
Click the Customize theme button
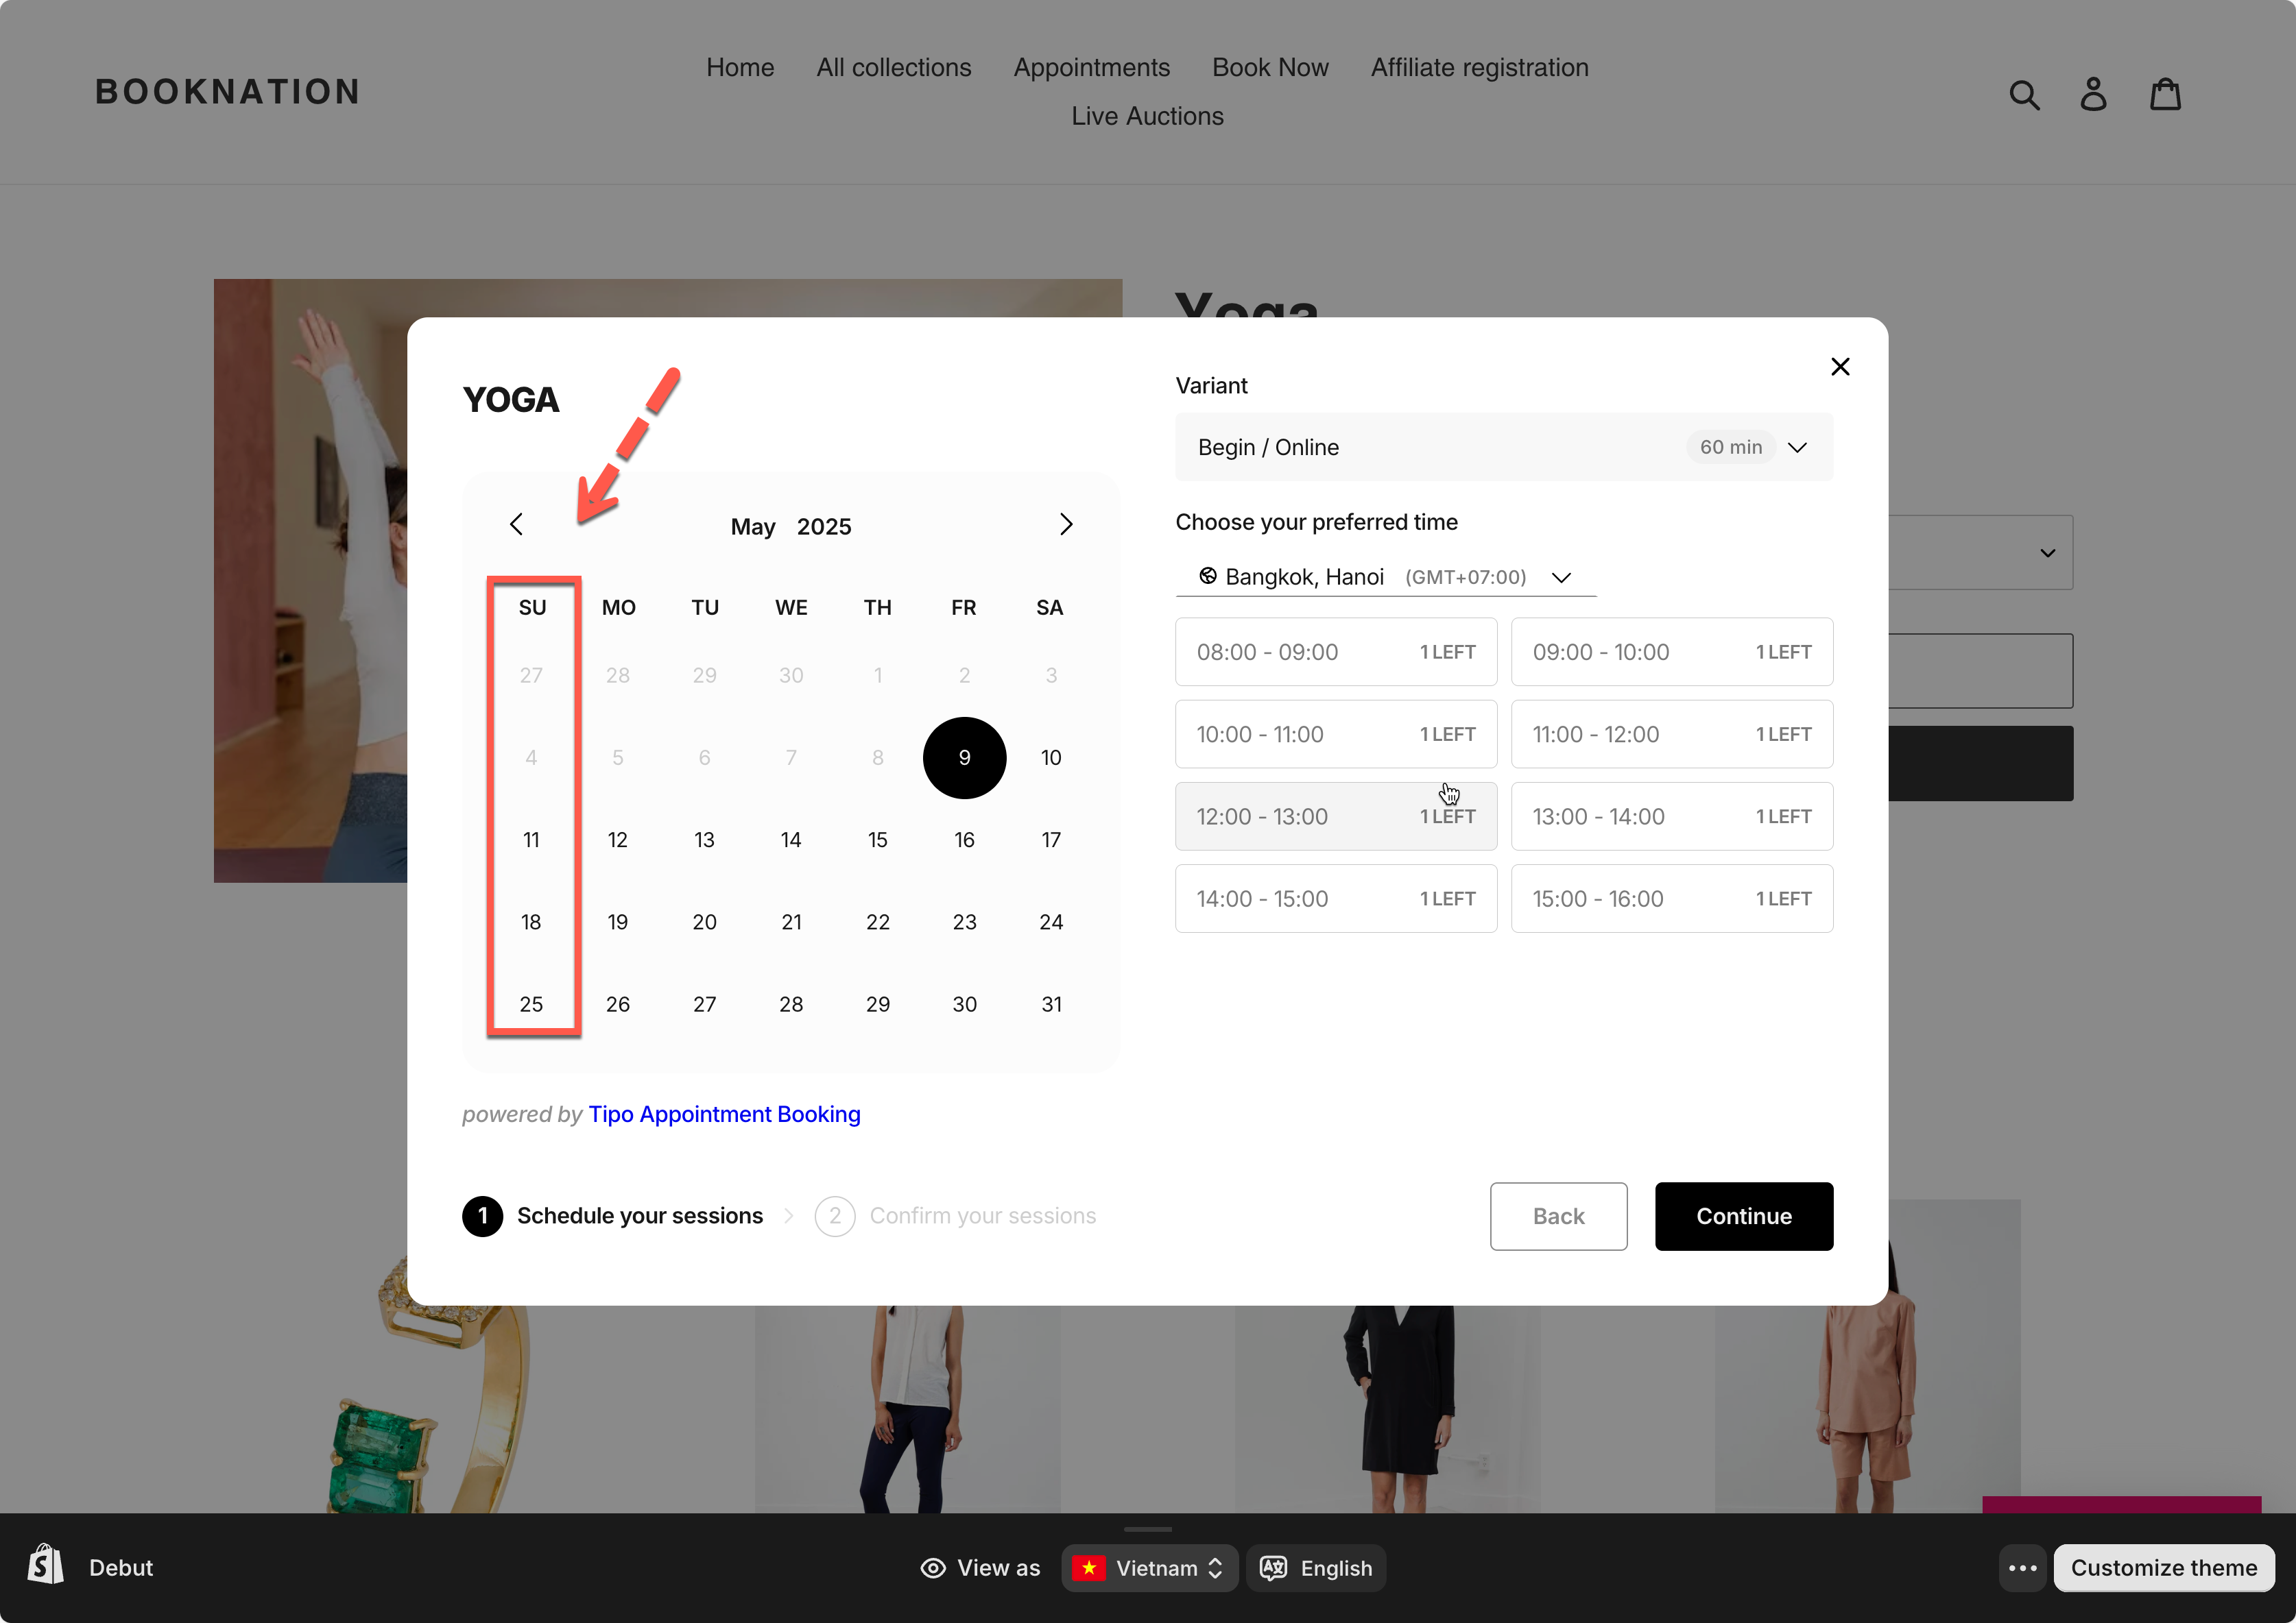2163,1567
